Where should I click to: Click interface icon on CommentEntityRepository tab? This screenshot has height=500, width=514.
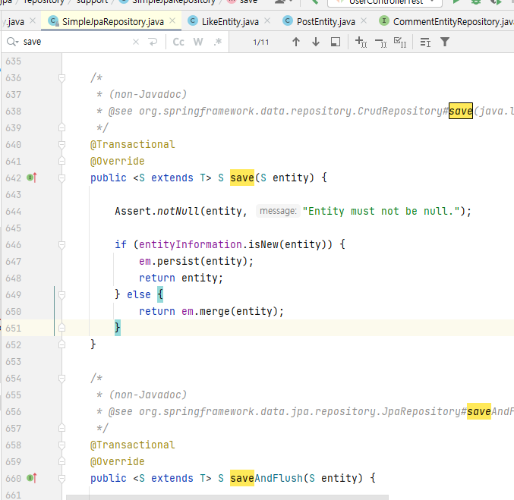(384, 21)
